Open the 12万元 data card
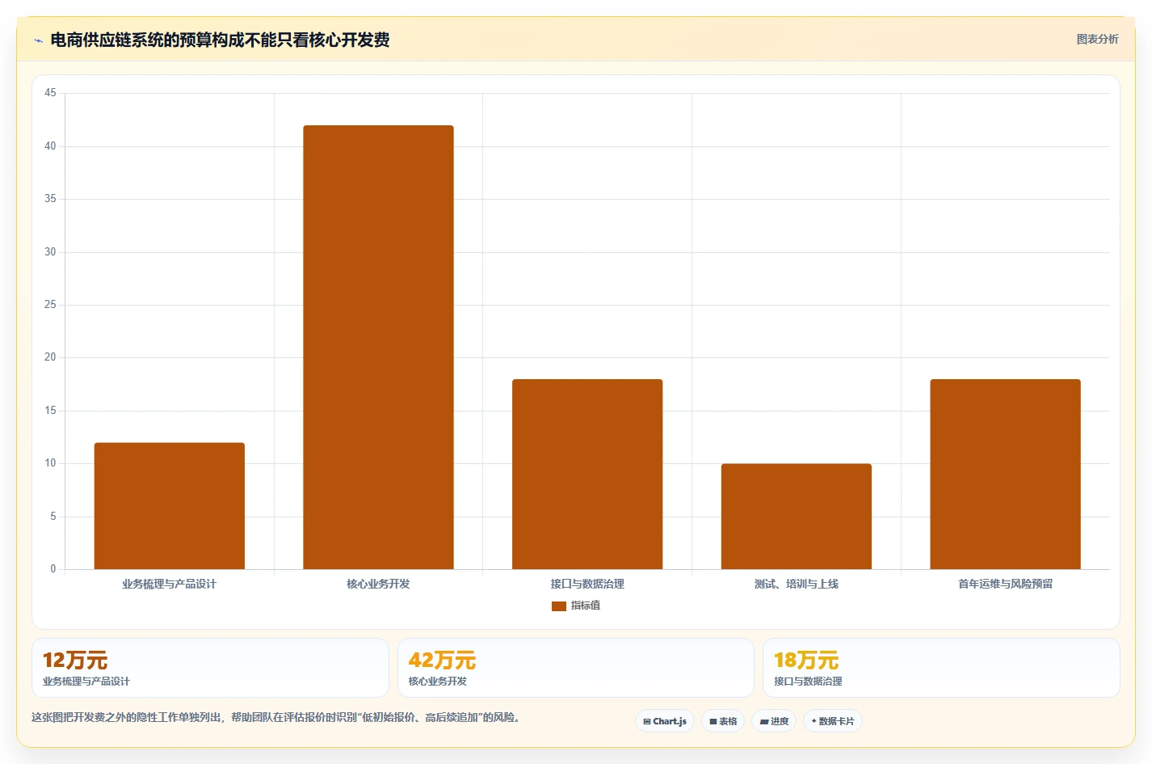 click(210, 668)
